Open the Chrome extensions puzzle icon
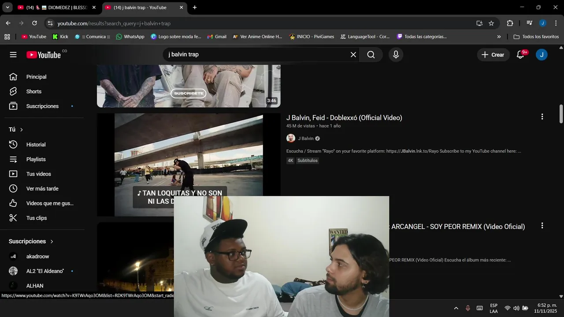The image size is (564, 317). tap(510, 23)
